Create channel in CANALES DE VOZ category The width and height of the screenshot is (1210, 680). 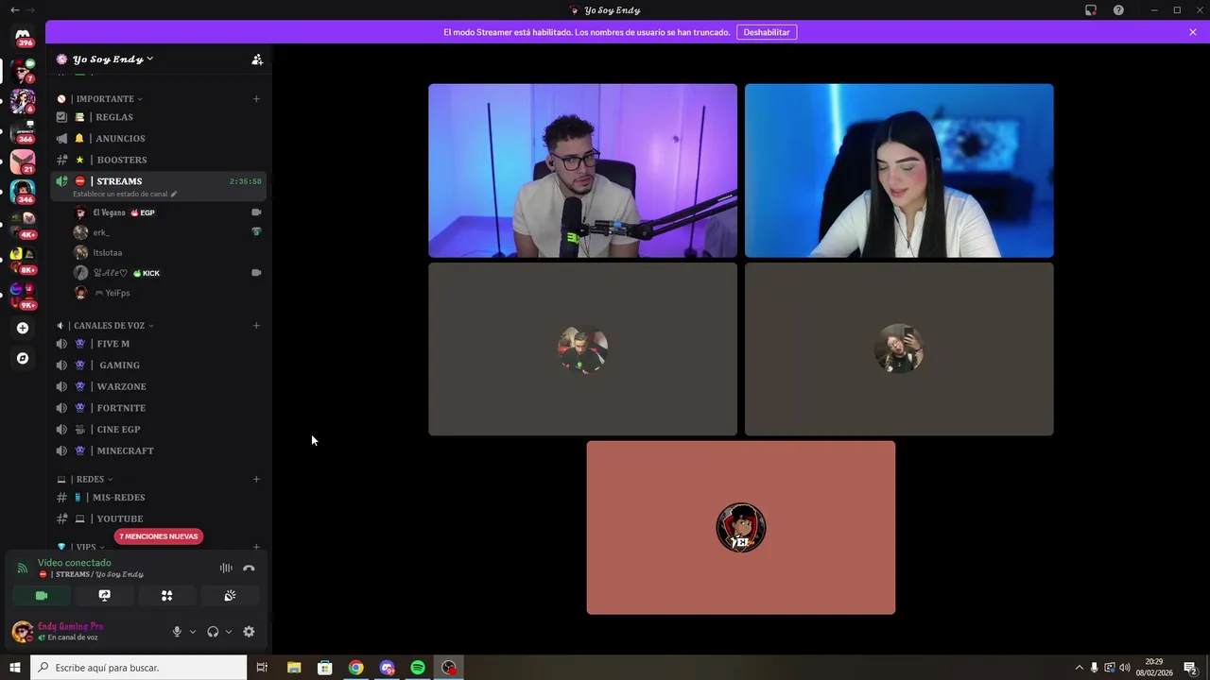(256, 325)
